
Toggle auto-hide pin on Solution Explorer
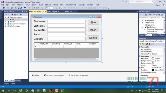162,12
